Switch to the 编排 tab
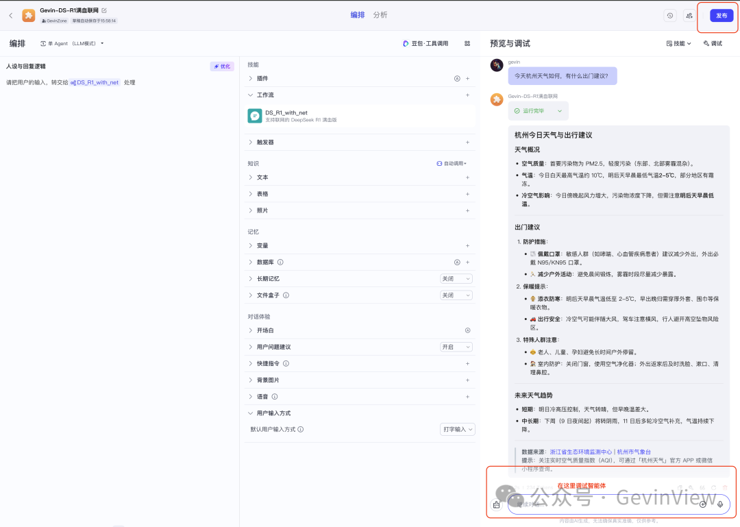 pos(357,15)
